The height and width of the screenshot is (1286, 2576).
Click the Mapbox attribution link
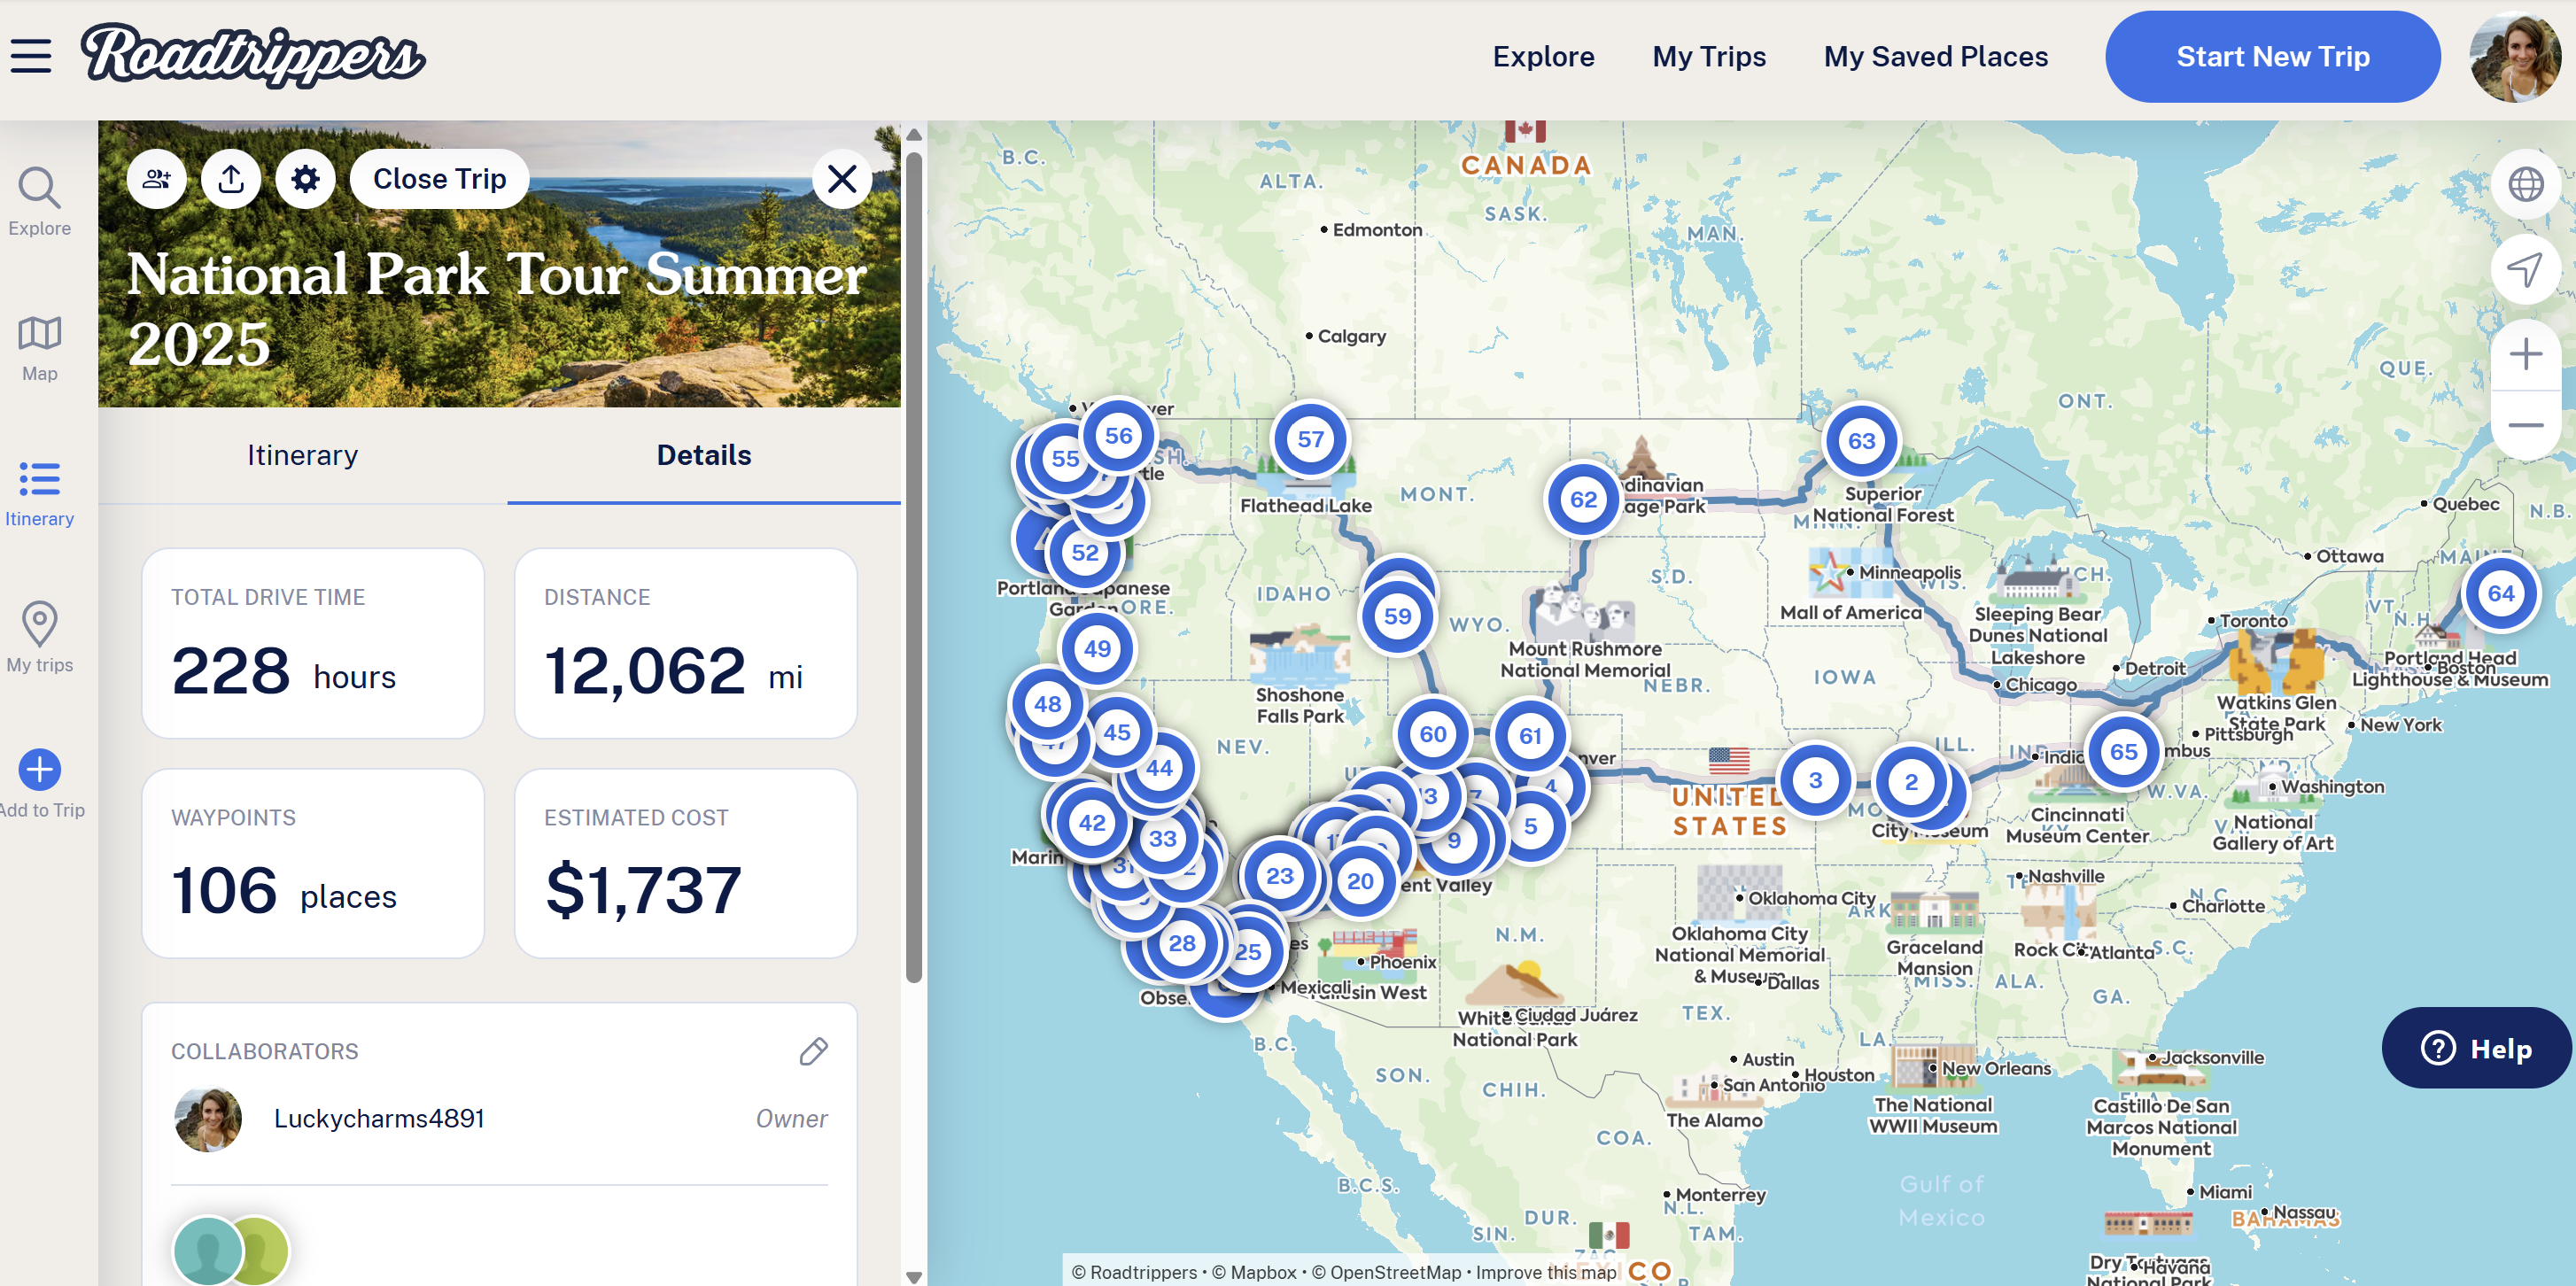(x=1254, y=1272)
